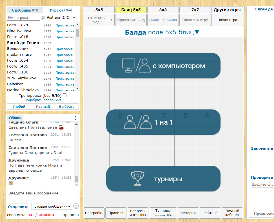Open Настройки at the bottom
The width and height of the screenshot is (274, 222).
pyautogui.click(x=94, y=213)
